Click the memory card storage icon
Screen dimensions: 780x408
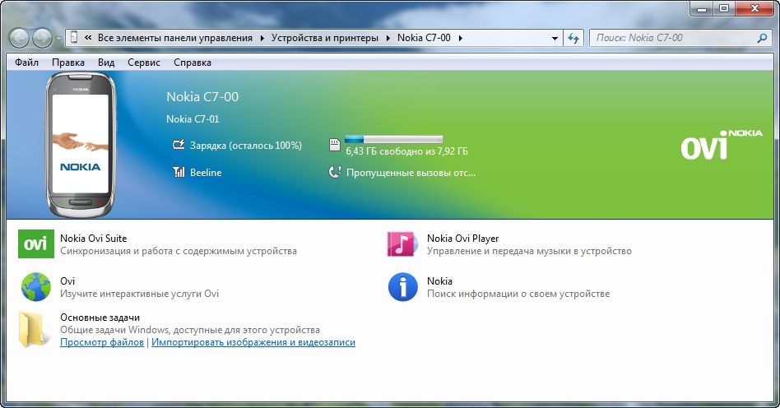[335, 146]
